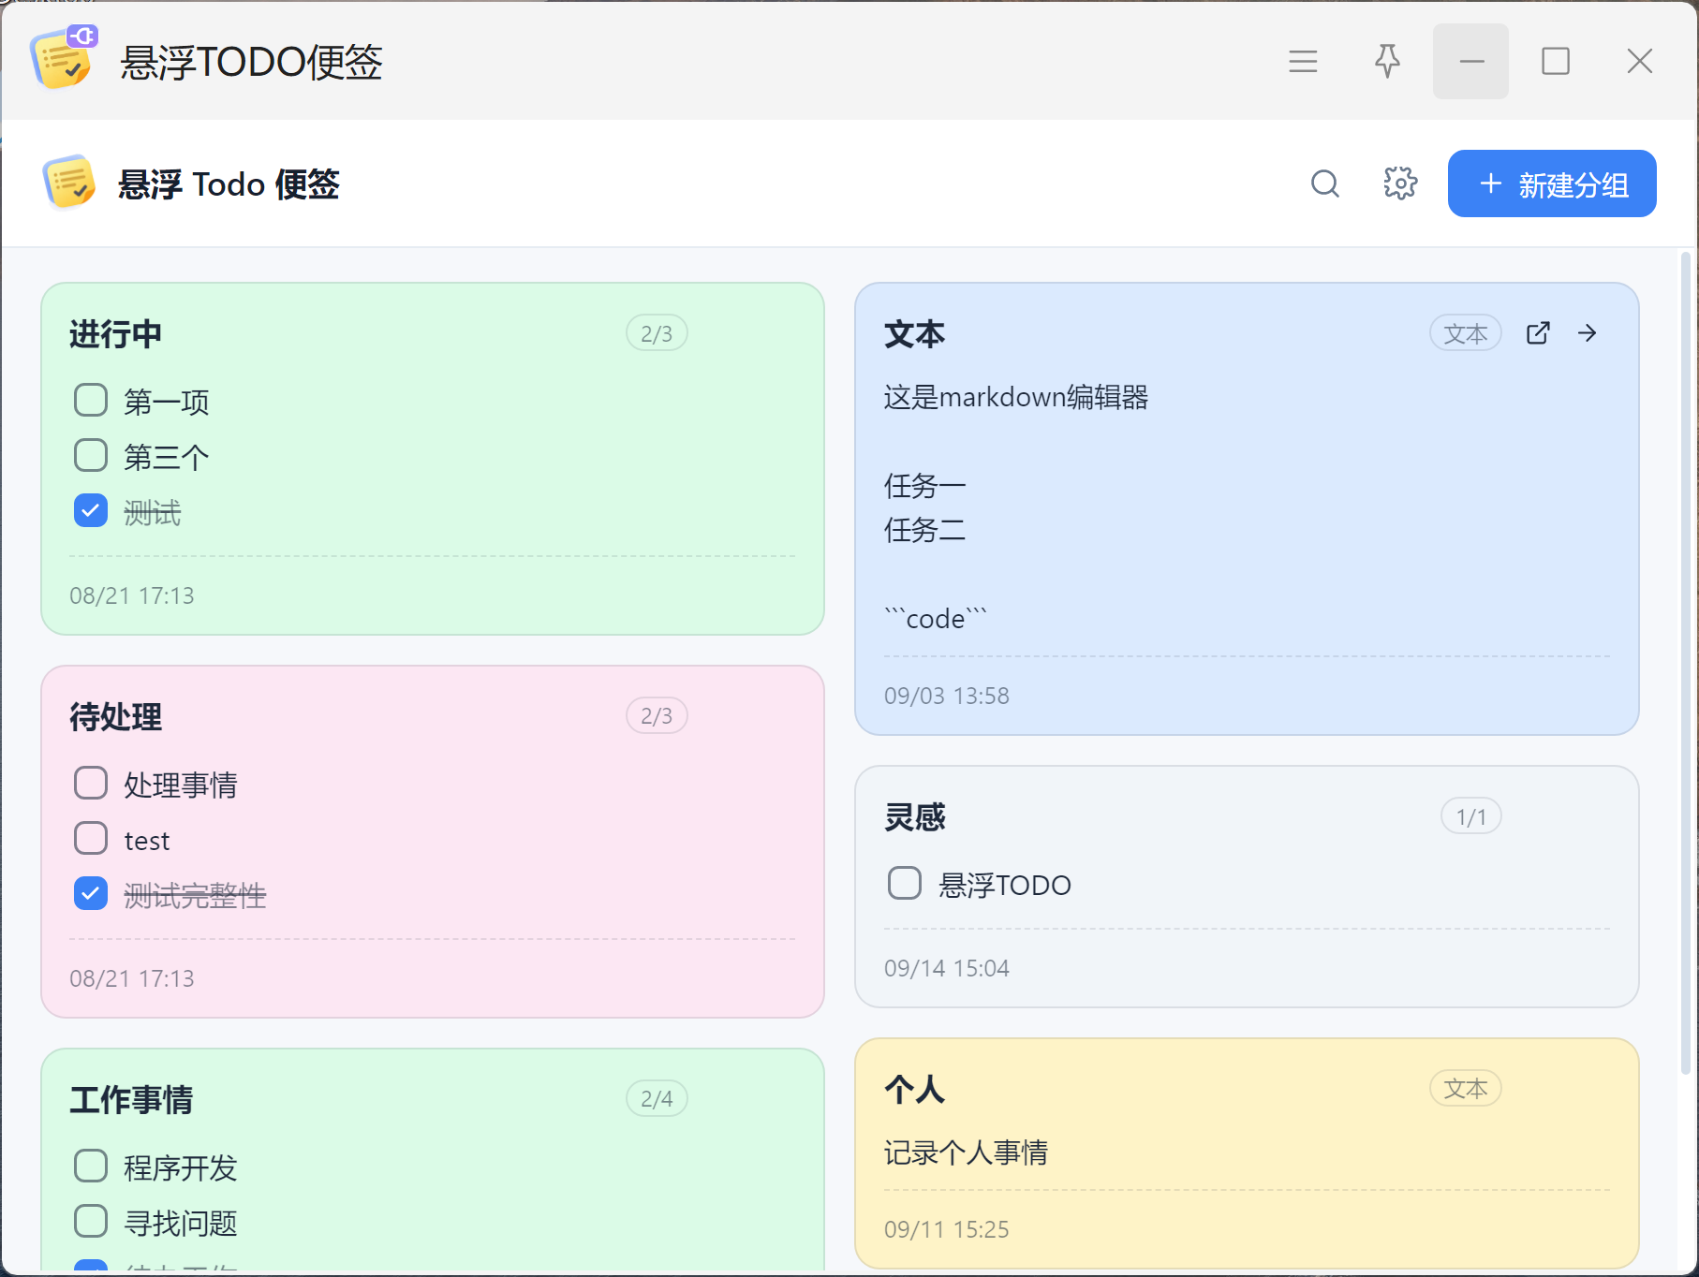Click the ```code``` line
The image size is (1699, 1277).
[936, 618]
